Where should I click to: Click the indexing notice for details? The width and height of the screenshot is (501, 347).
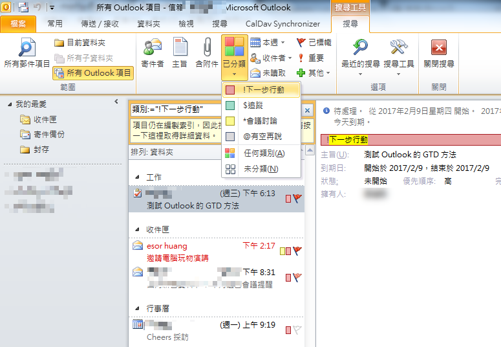[x=175, y=131]
